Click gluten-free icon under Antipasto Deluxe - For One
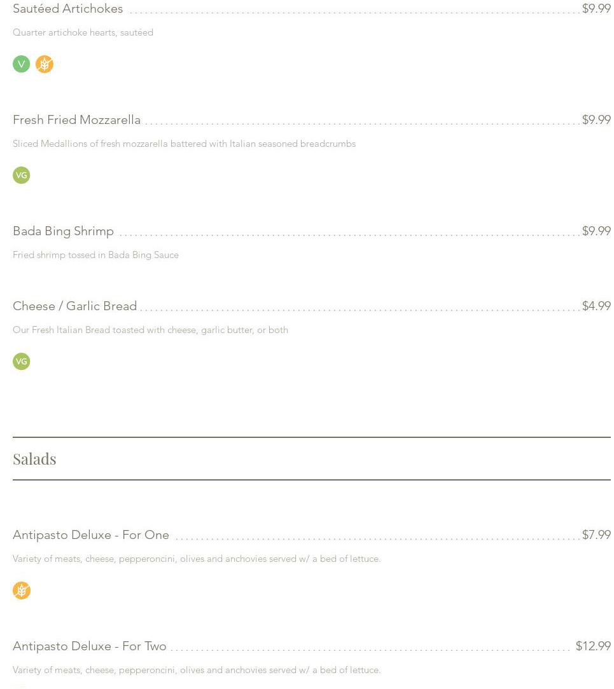The height and width of the screenshot is (689, 614). tap(22, 590)
